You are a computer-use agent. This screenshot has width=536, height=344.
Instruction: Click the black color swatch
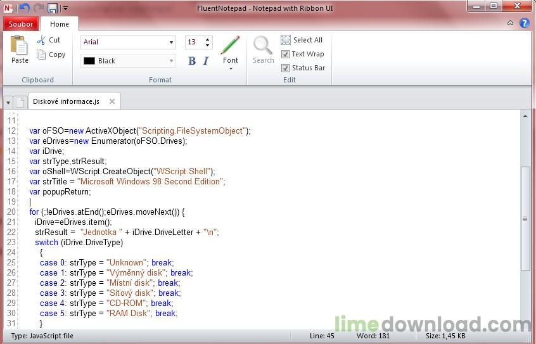(89, 61)
